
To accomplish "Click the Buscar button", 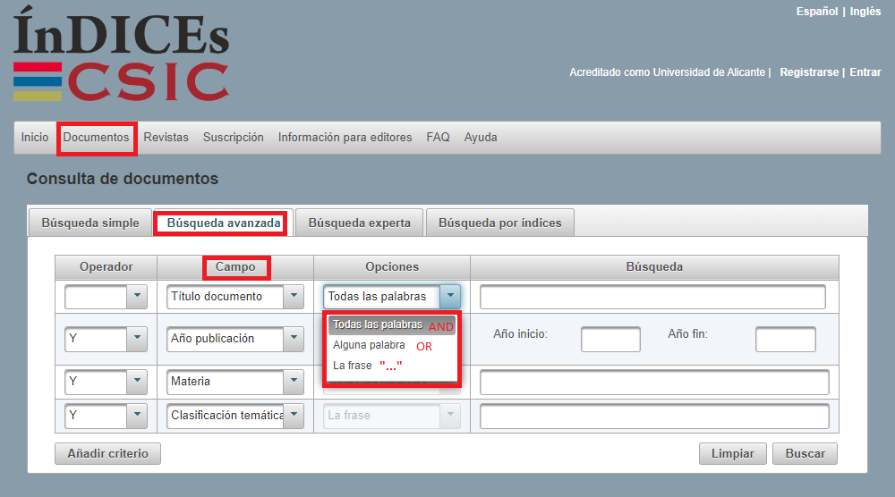I will point(805,454).
